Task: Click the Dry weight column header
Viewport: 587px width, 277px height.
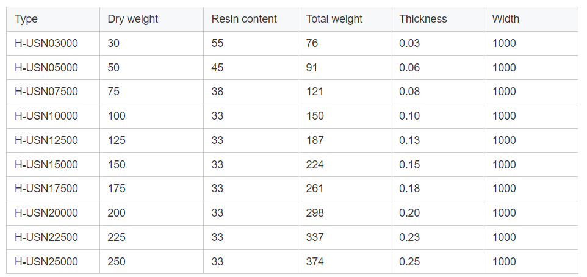Action: (132, 19)
